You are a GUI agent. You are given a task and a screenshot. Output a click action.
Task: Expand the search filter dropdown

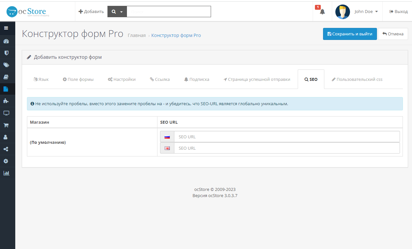click(117, 12)
